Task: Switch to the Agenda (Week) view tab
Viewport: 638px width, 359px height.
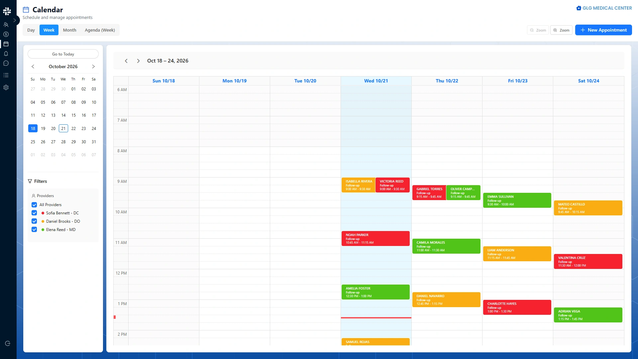Action: [100, 30]
